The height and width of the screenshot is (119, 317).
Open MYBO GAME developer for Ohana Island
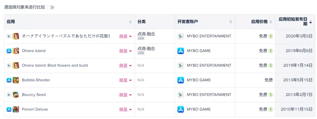pyautogui.click(x=199, y=51)
